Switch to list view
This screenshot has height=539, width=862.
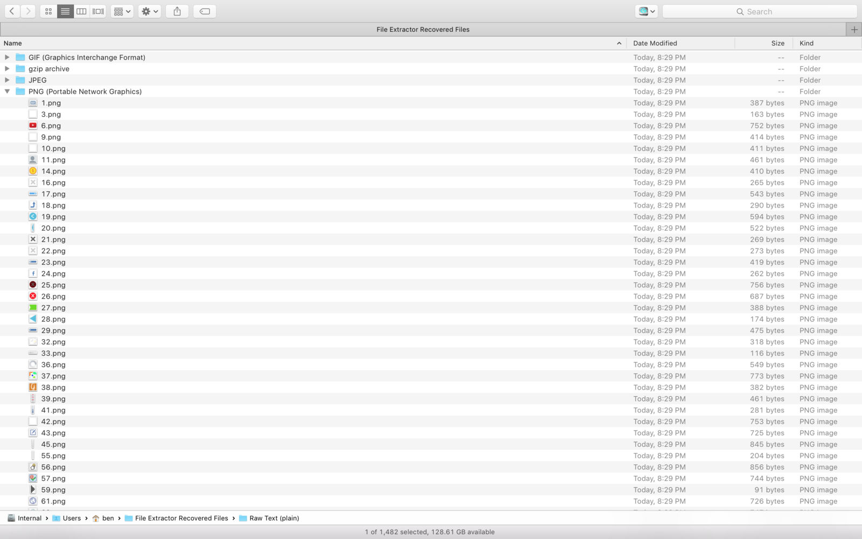[65, 11]
